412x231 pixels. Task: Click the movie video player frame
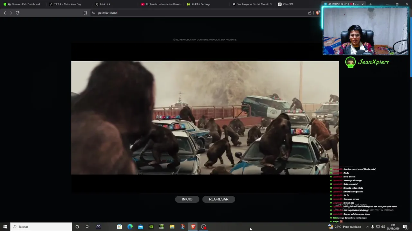205,118
